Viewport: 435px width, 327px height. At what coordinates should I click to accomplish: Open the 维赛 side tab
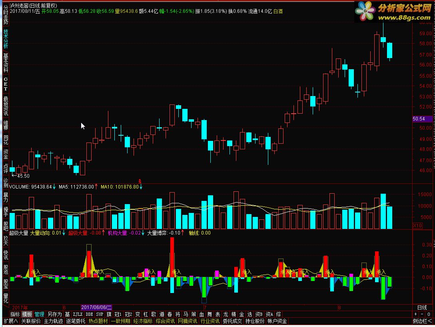pyautogui.click(x=6, y=126)
